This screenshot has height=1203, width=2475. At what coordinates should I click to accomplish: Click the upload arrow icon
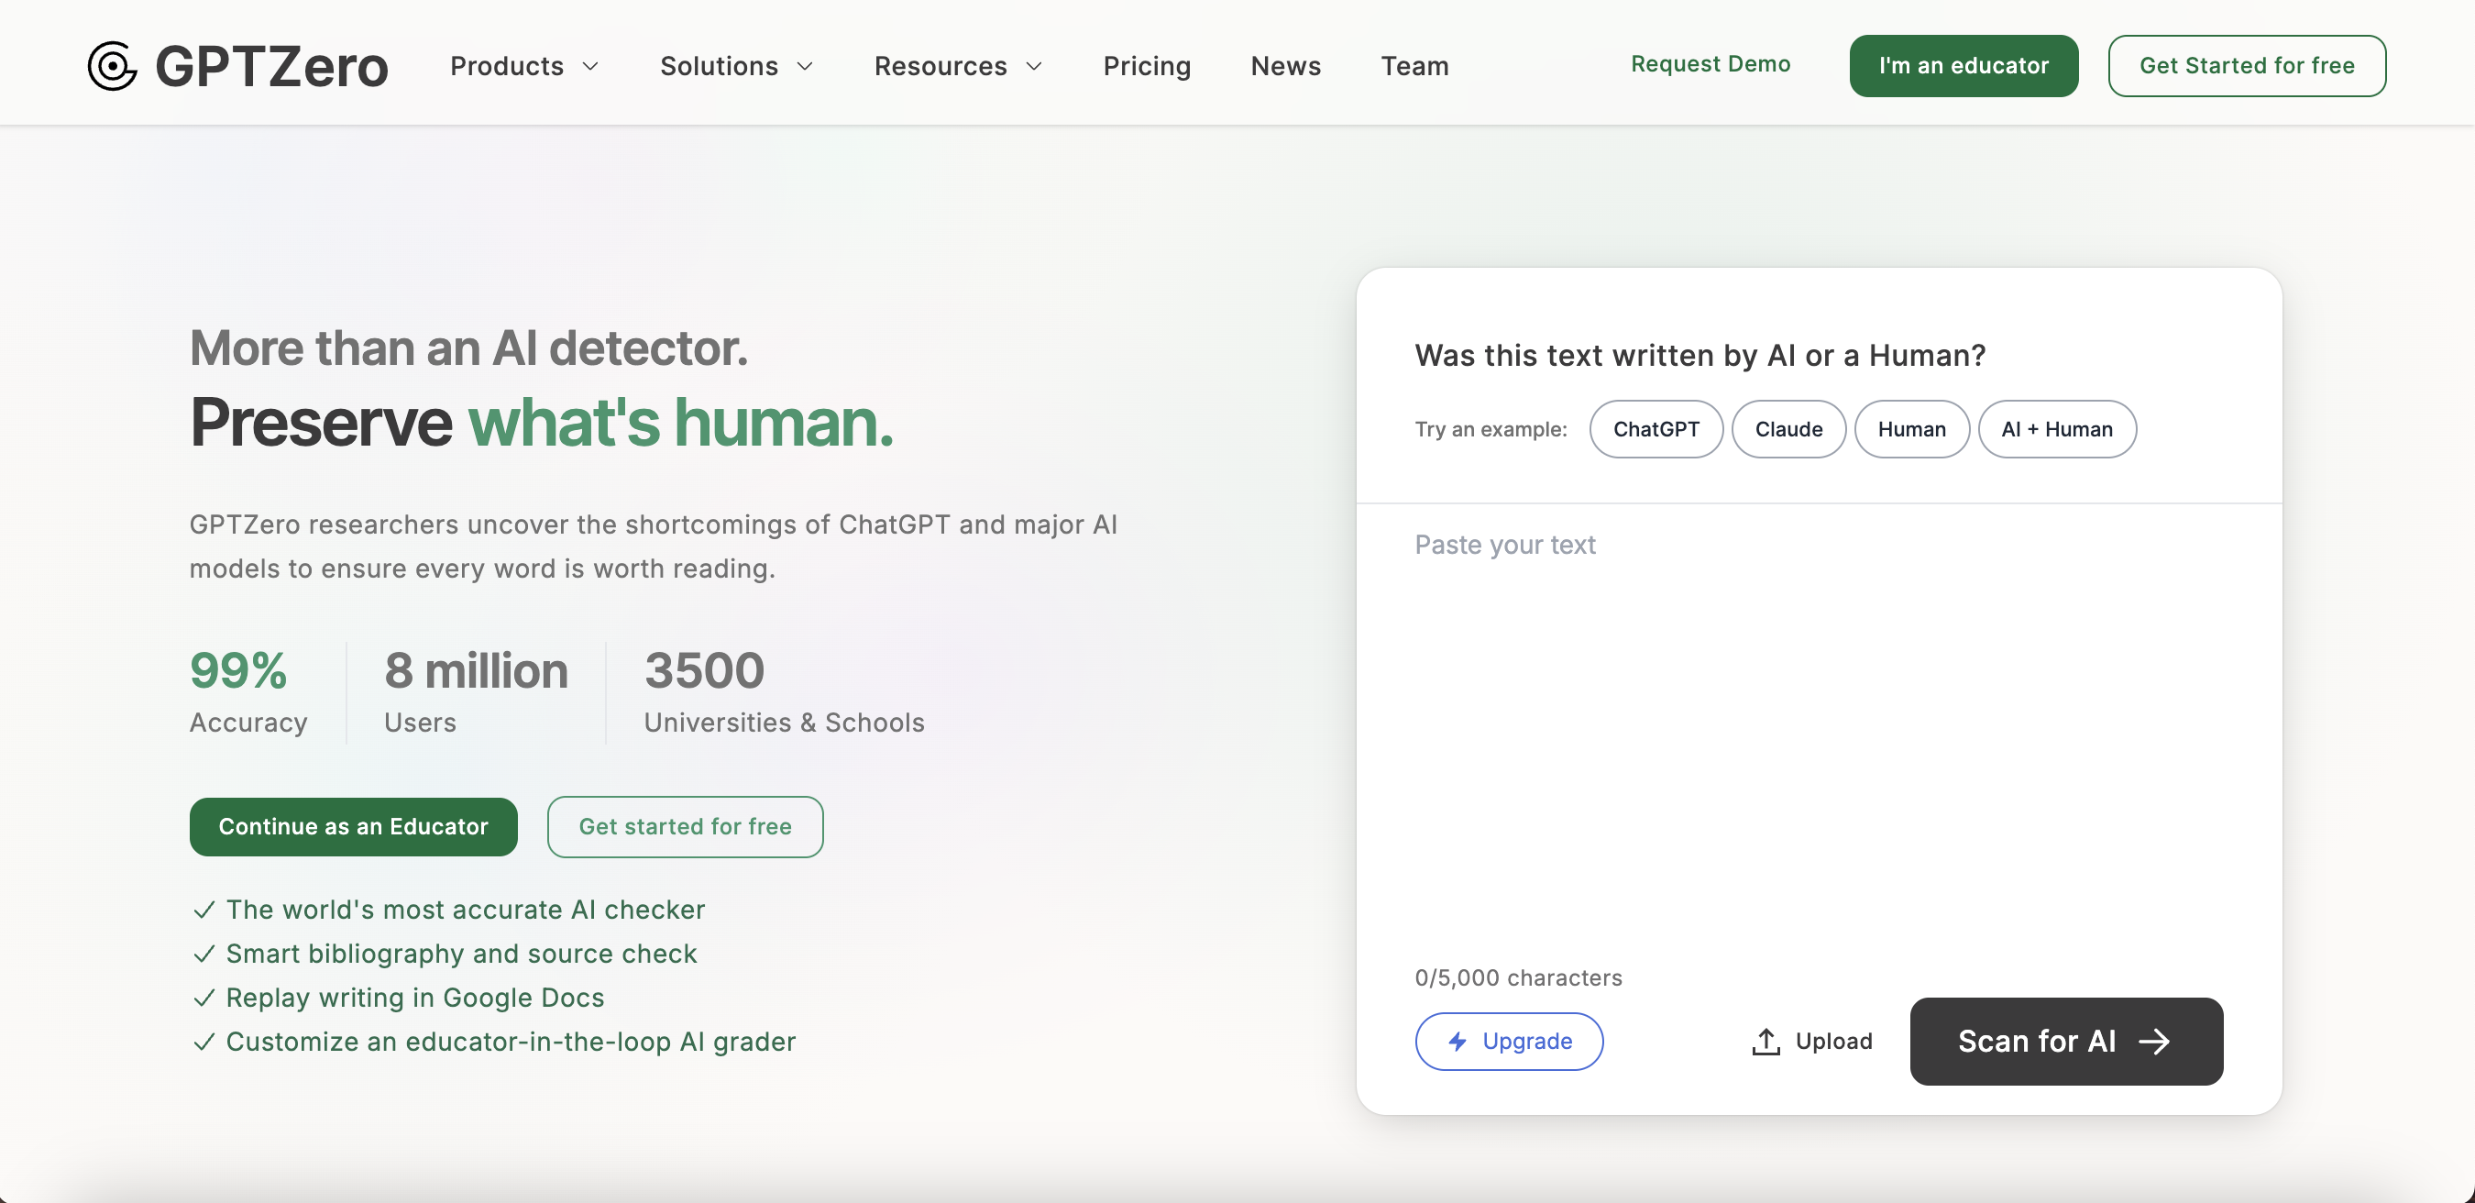pos(1765,1041)
